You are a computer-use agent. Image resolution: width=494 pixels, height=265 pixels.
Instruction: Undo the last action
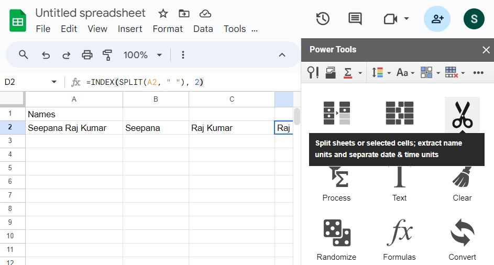(x=46, y=55)
